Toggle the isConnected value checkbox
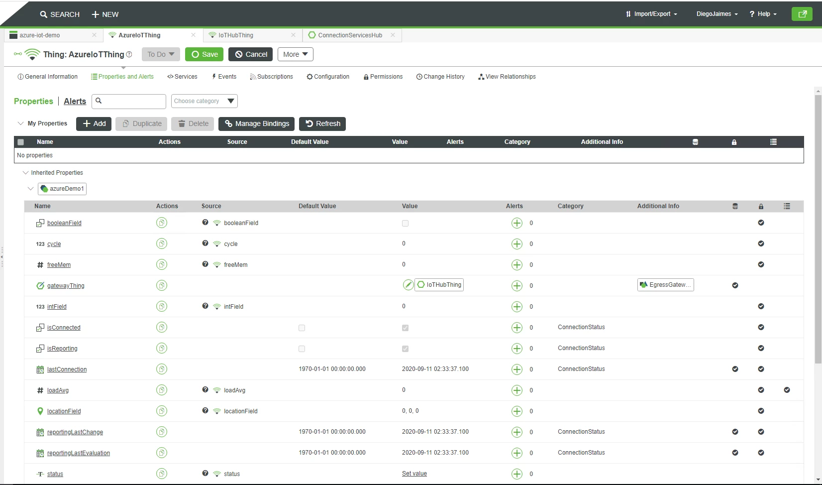The height and width of the screenshot is (485, 822). [x=405, y=328]
